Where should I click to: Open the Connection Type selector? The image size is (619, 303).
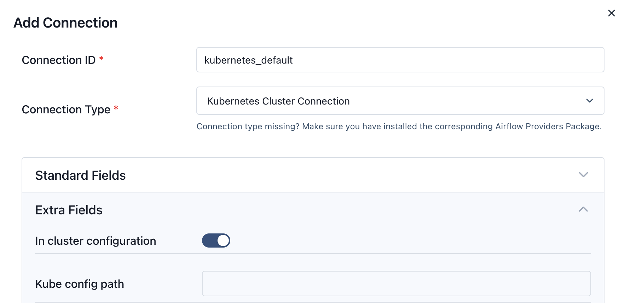(x=400, y=101)
